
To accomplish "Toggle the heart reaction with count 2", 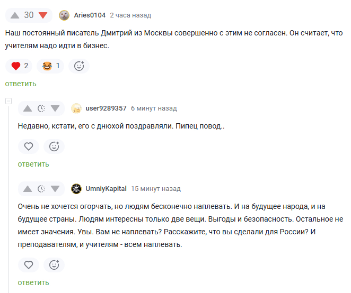I will [19, 66].
